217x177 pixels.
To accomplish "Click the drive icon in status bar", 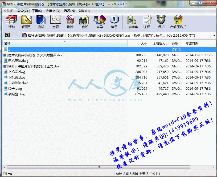I will coord(5,174).
